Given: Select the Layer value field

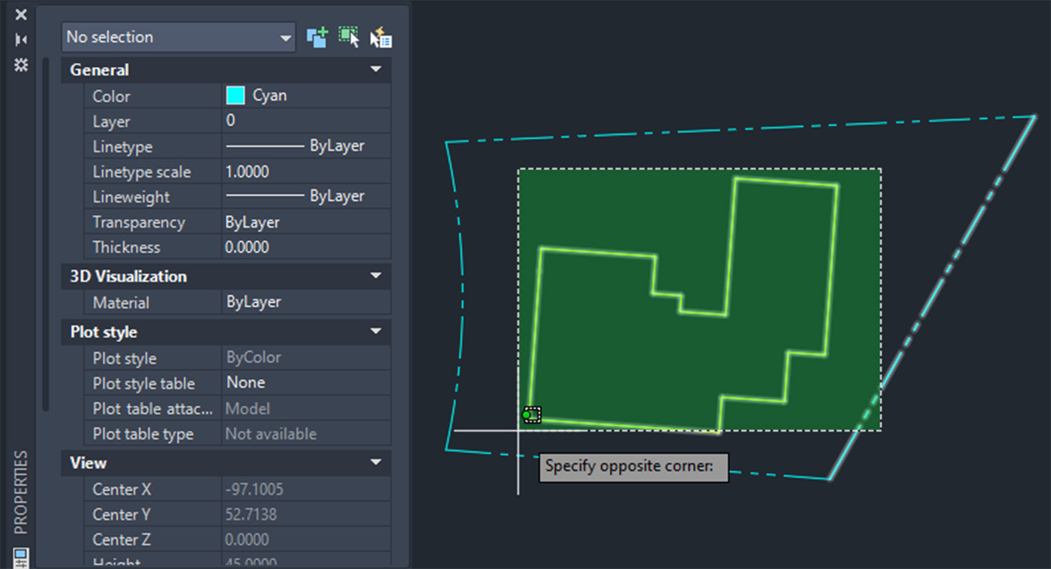Looking at the screenshot, I should 307,121.
